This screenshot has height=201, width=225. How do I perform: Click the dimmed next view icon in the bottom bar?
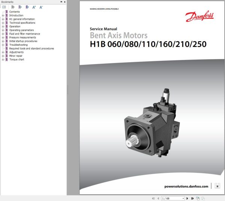[x=203, y=198]
